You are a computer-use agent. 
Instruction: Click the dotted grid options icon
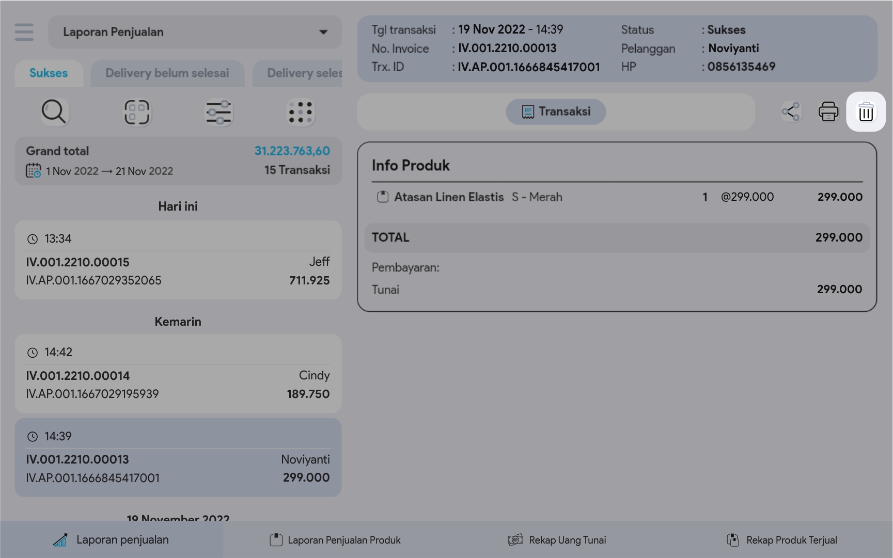coord(301,112)
